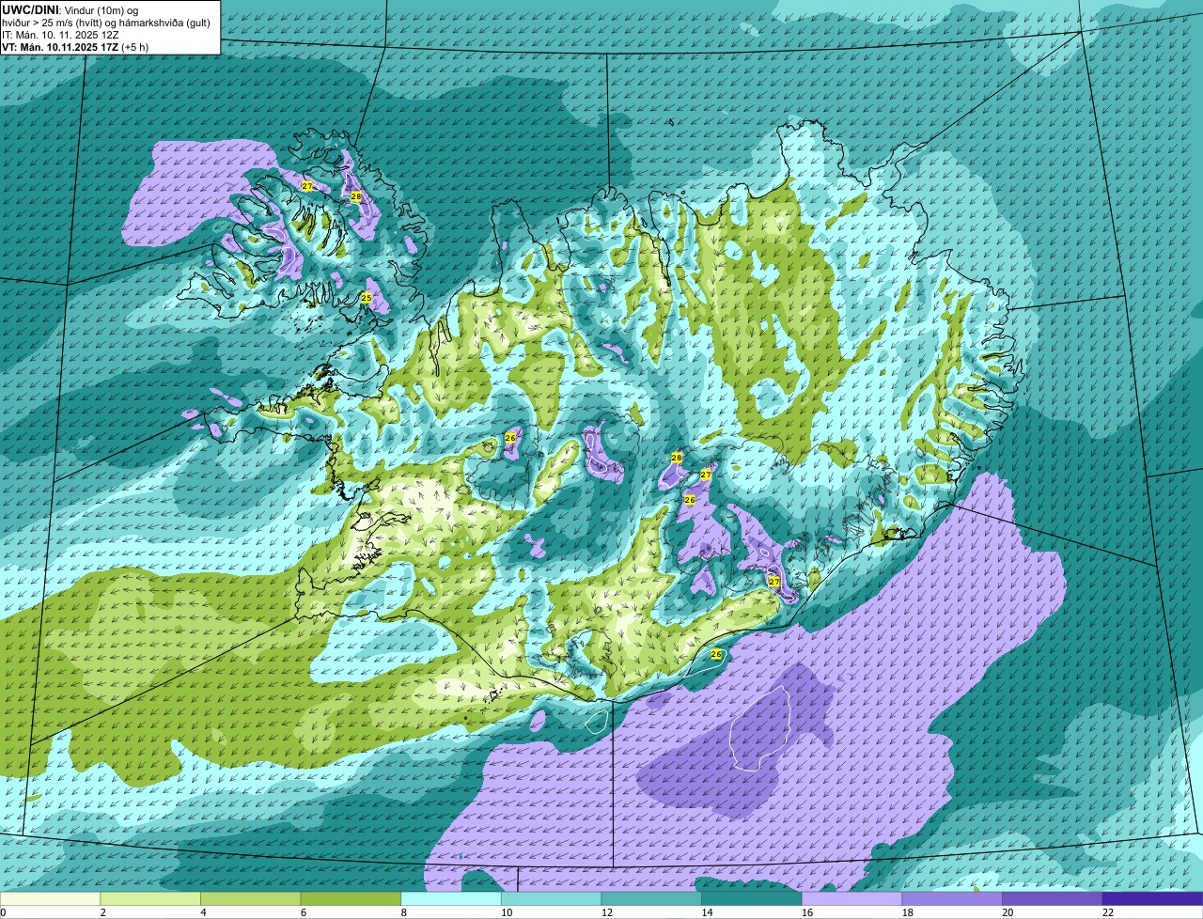Click the legend scale number '12'

(x=607, y=912)
